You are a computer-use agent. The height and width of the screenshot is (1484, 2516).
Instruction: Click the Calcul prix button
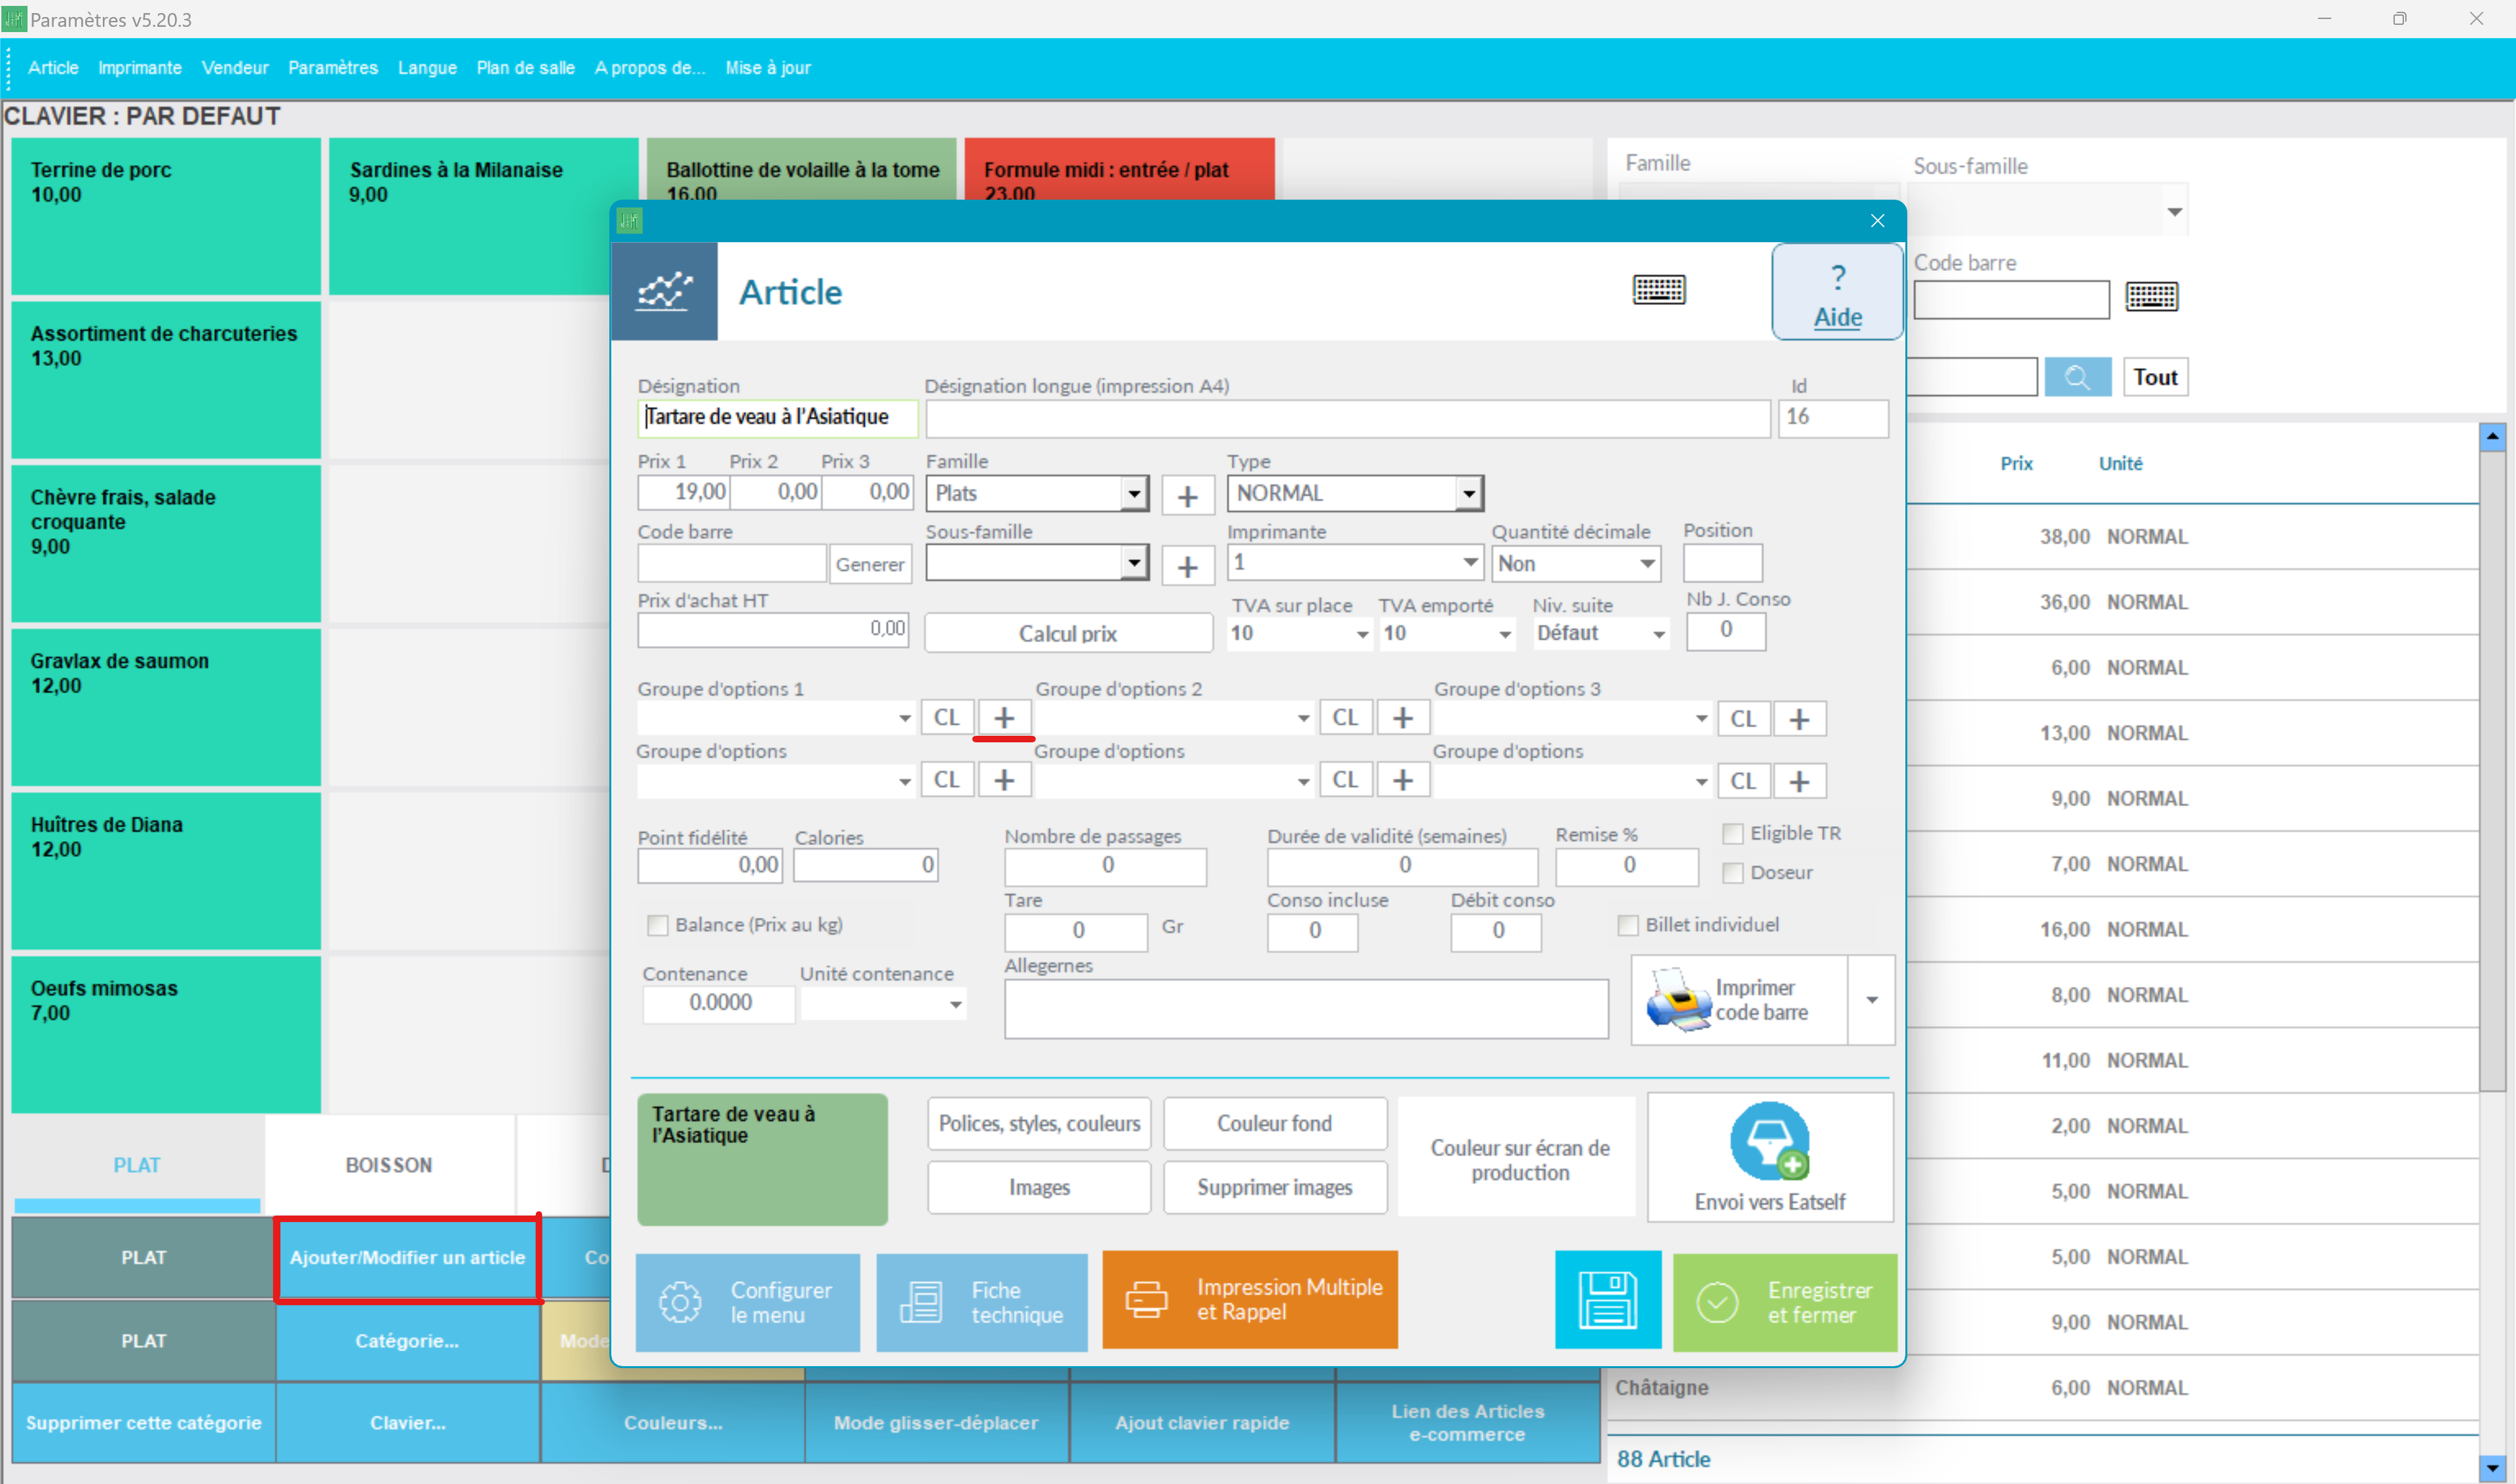coord(1068,633)
